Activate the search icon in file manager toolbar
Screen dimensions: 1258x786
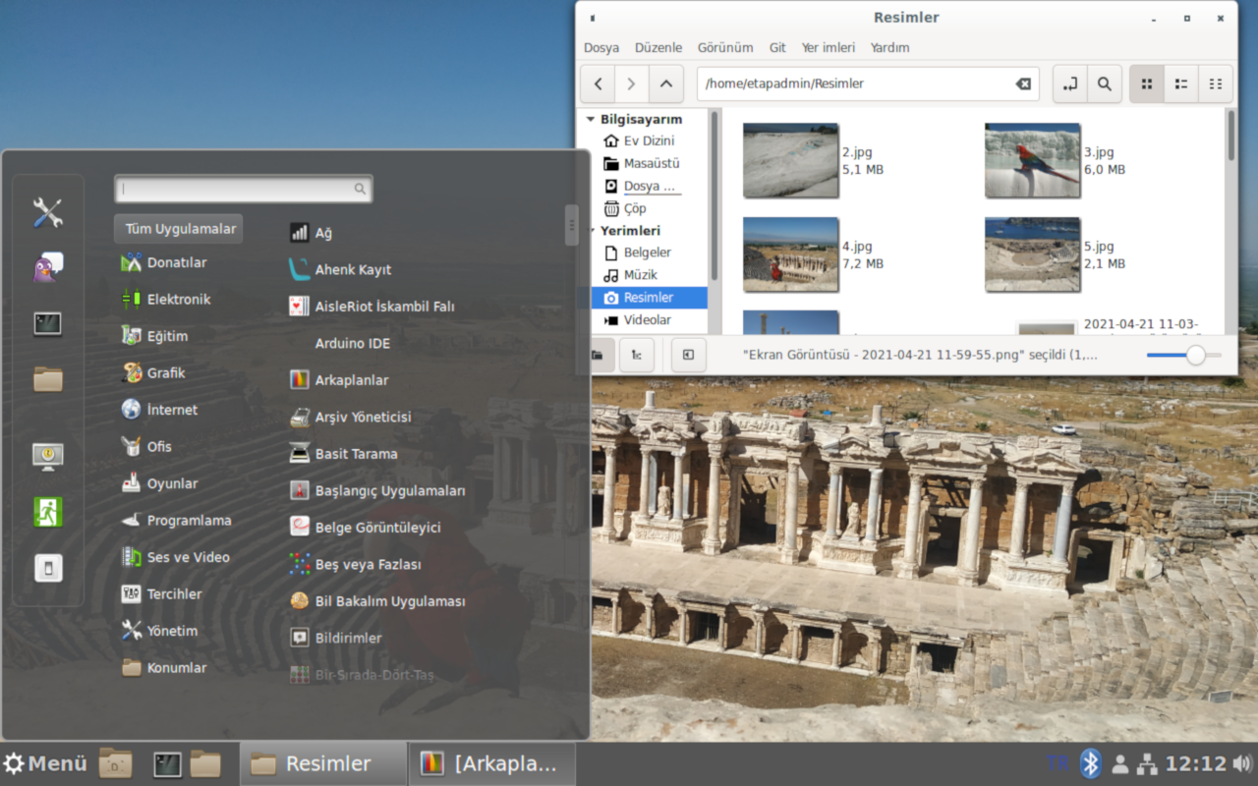coord(1104,84)
